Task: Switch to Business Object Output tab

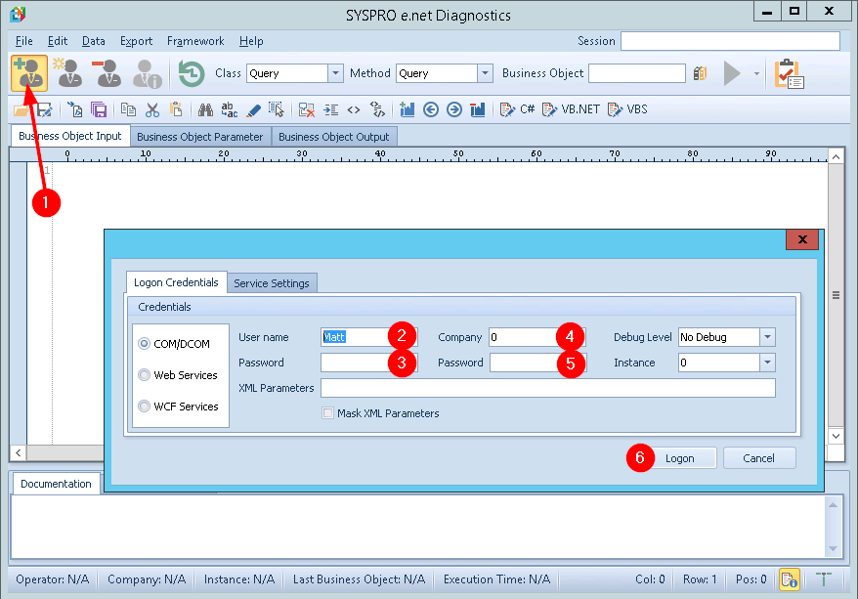Action: tap(334, 137)
